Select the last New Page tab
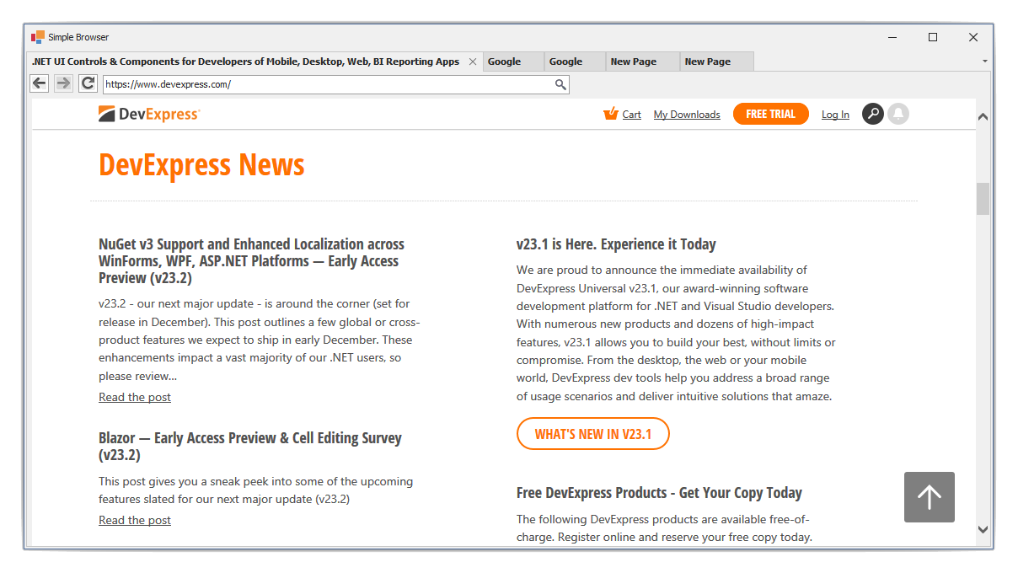 [717, 62]
